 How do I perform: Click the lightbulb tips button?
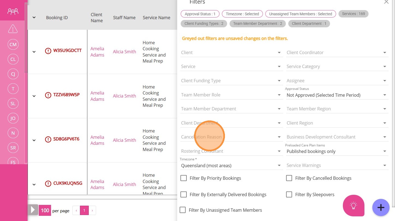coord(354,206)
